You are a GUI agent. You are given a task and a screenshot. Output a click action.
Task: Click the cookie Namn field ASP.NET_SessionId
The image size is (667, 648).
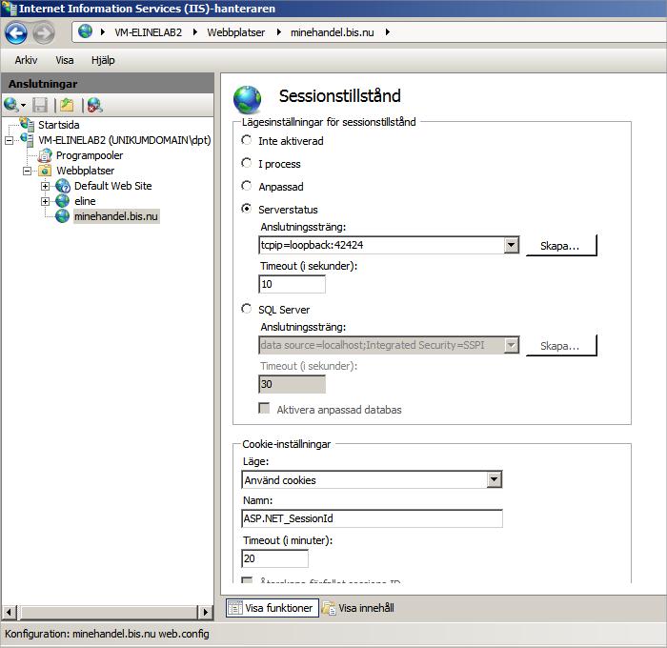[x=372, y=518]
